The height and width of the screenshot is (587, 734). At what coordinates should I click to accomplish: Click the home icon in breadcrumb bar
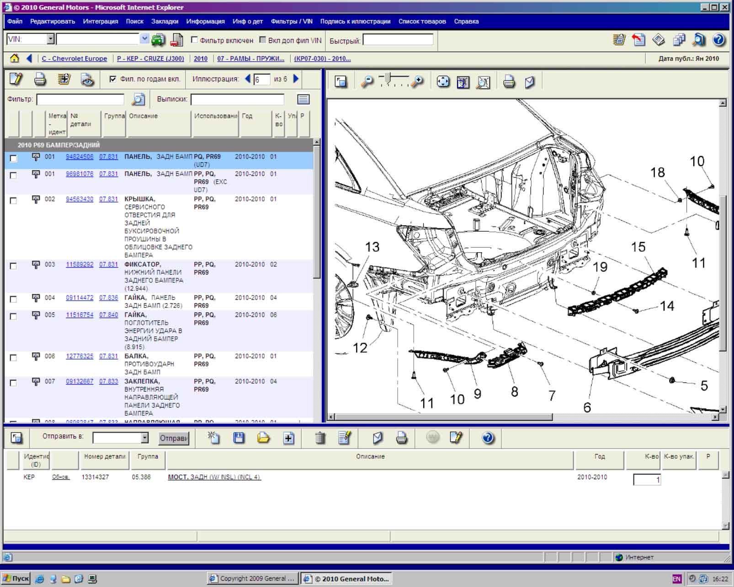pos(15,58)
